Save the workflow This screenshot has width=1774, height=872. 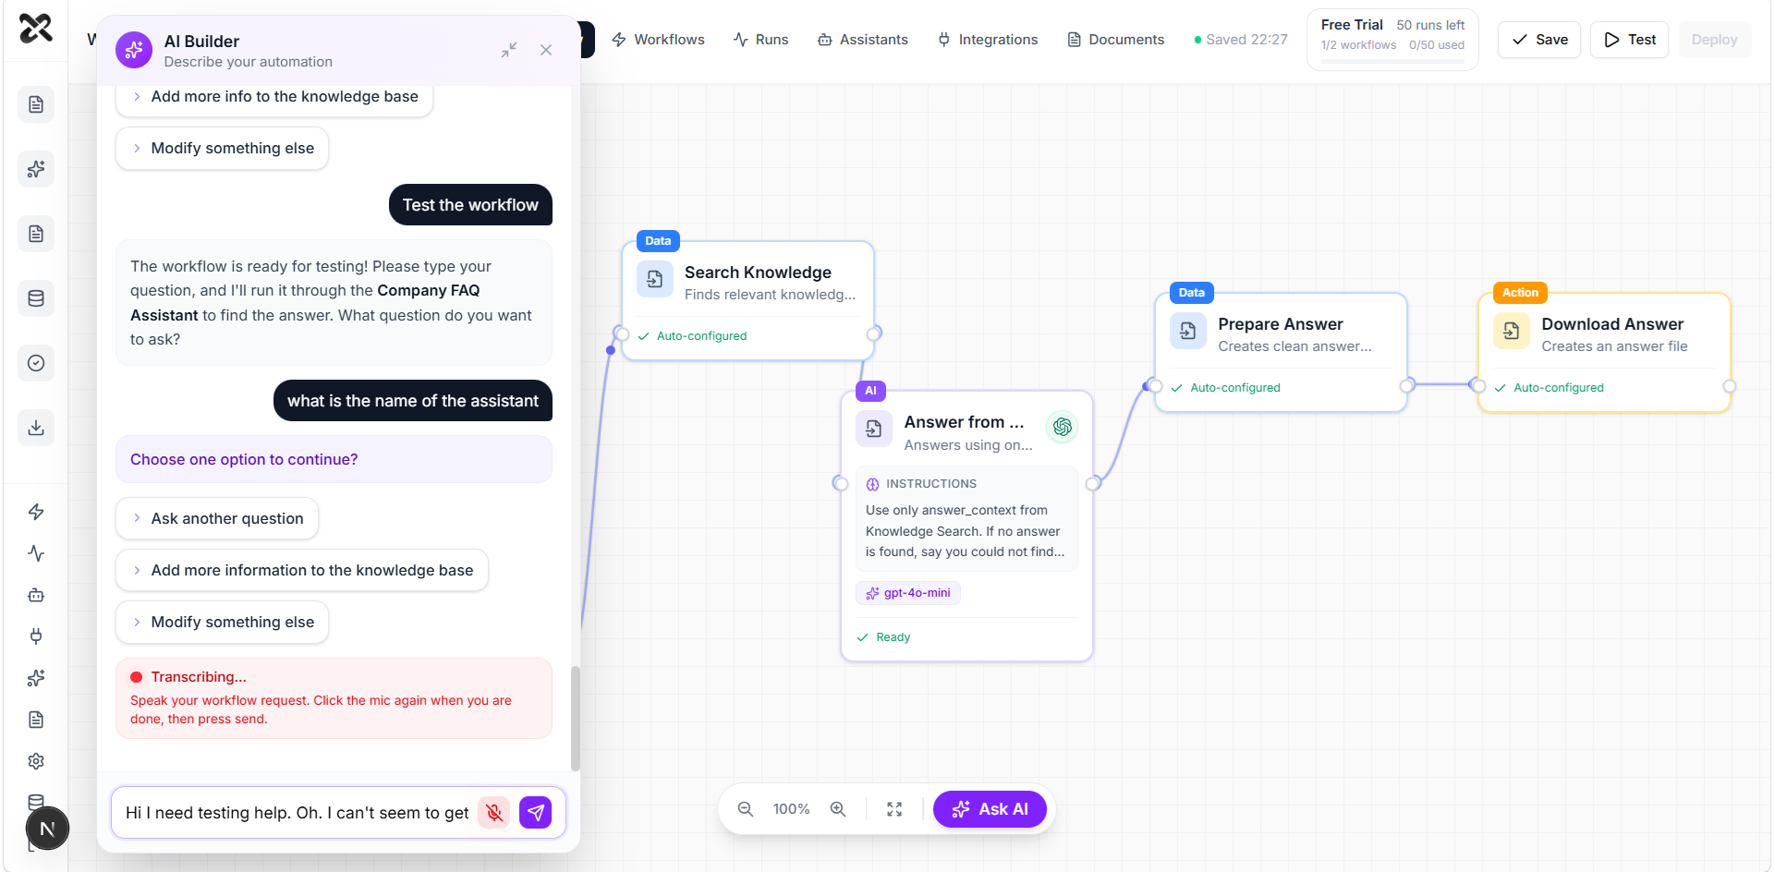[1539, 40]
